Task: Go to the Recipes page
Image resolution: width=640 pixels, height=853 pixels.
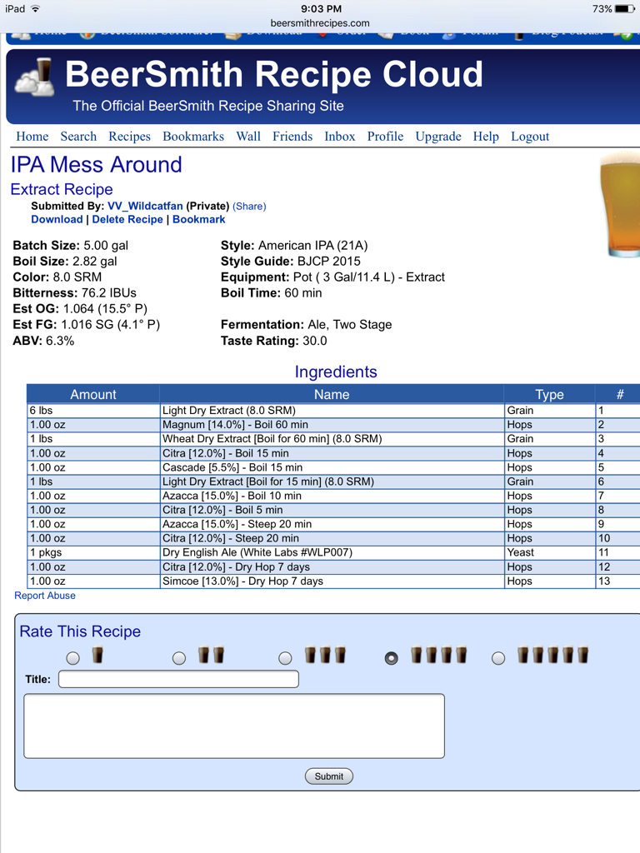Action: [129, 137]
